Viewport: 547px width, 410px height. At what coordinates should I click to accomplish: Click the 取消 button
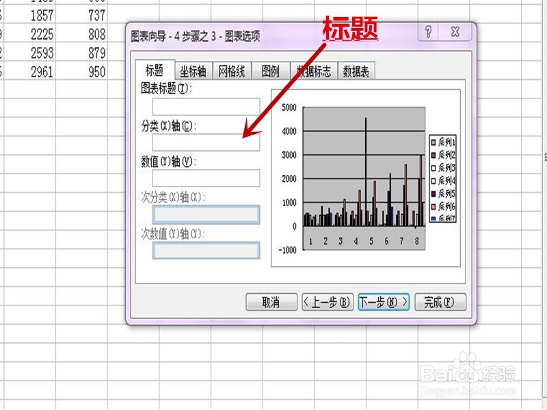coord(271,301)
